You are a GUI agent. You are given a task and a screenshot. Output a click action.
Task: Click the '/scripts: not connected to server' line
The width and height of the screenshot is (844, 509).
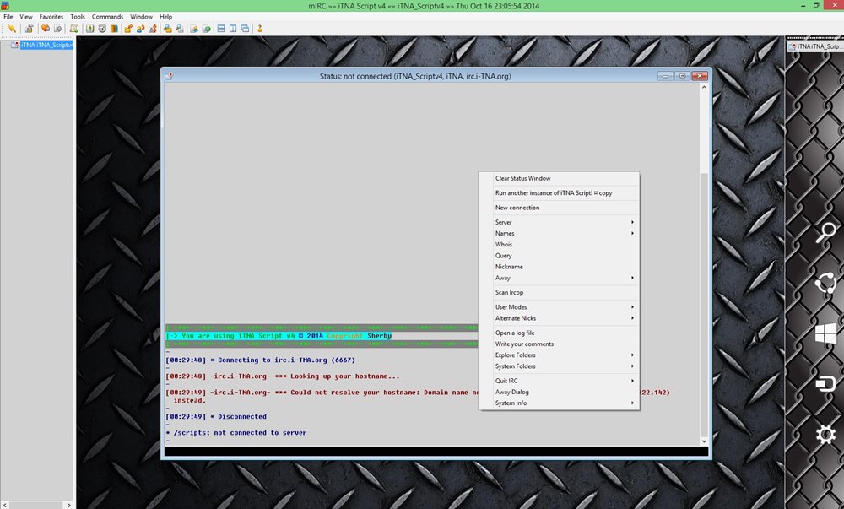[236, 432]
